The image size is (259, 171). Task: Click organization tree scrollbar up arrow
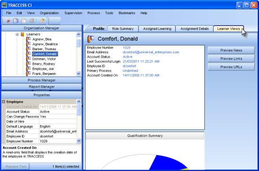(78, 34)
